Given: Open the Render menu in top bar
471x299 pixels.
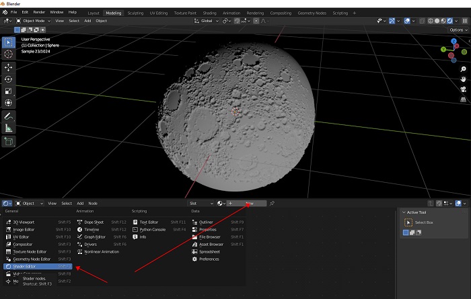Looking at the screenshot, I should tap(39, 12).
